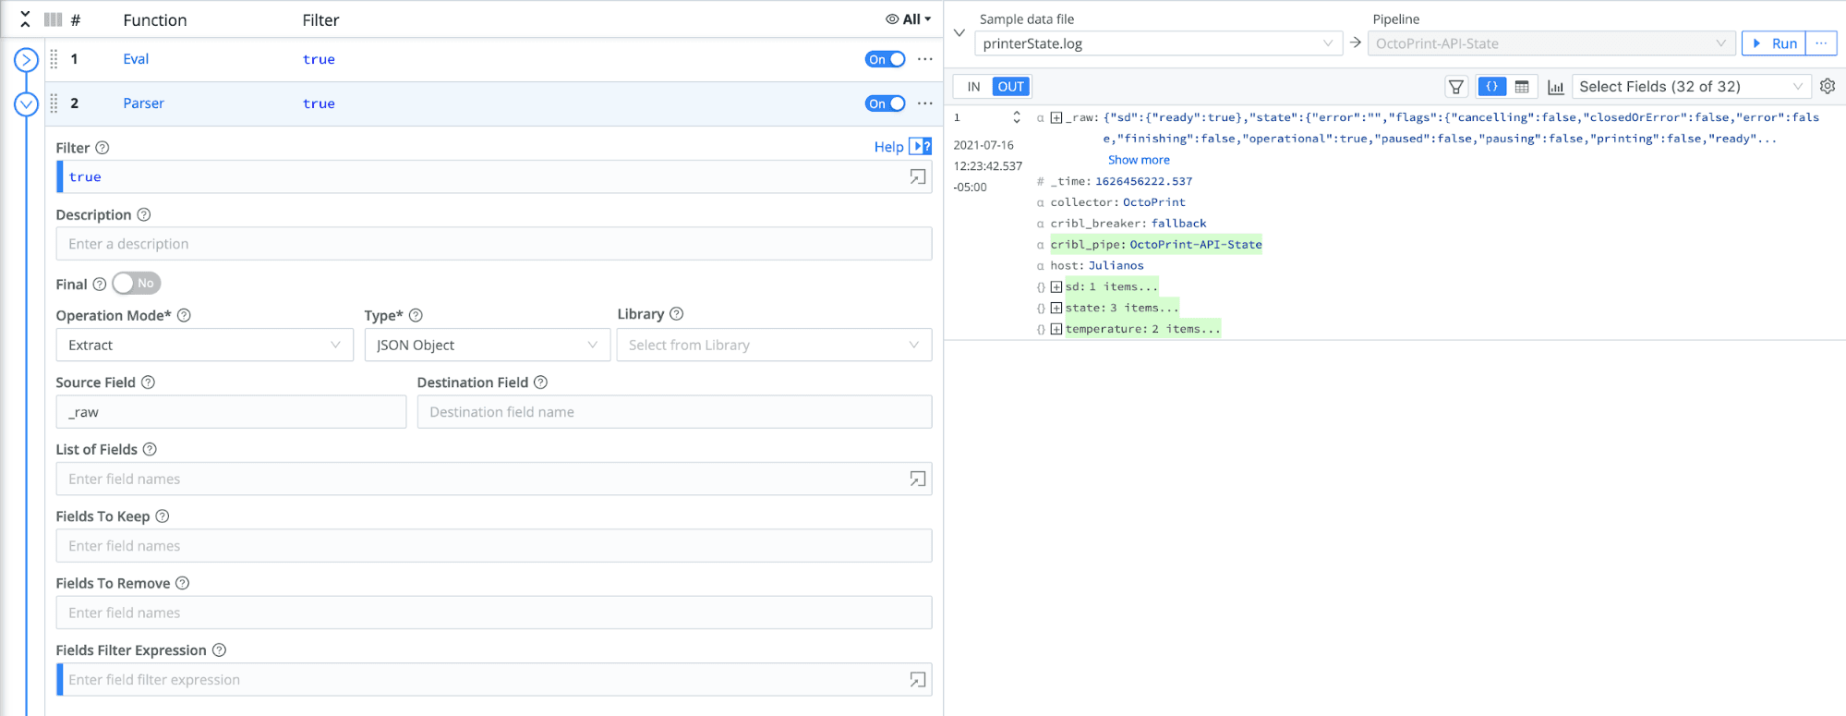The width and height of the screenshot is (1846, 716).
Task: Click the Show more link
Action: pyautogui.click(x=1138, y=160)
